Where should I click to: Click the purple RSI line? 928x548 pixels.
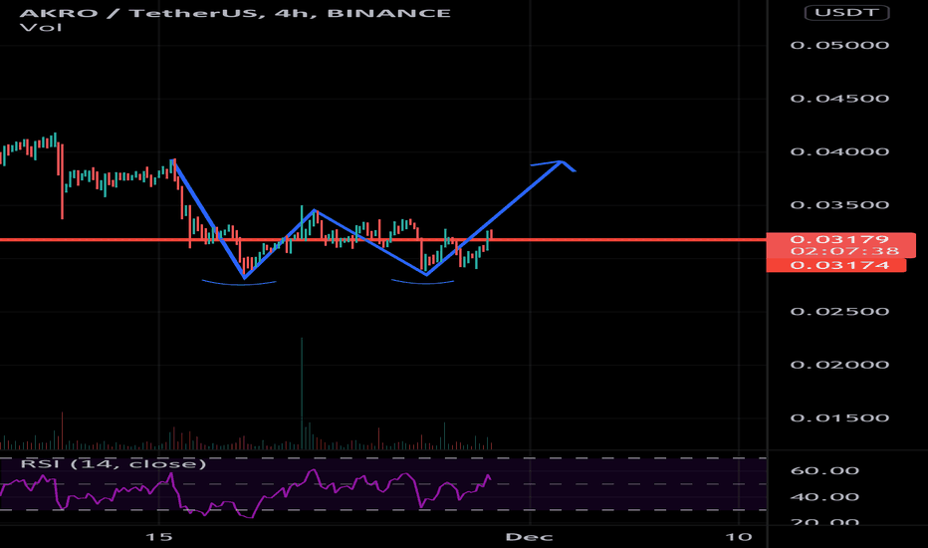click(245, 494)
